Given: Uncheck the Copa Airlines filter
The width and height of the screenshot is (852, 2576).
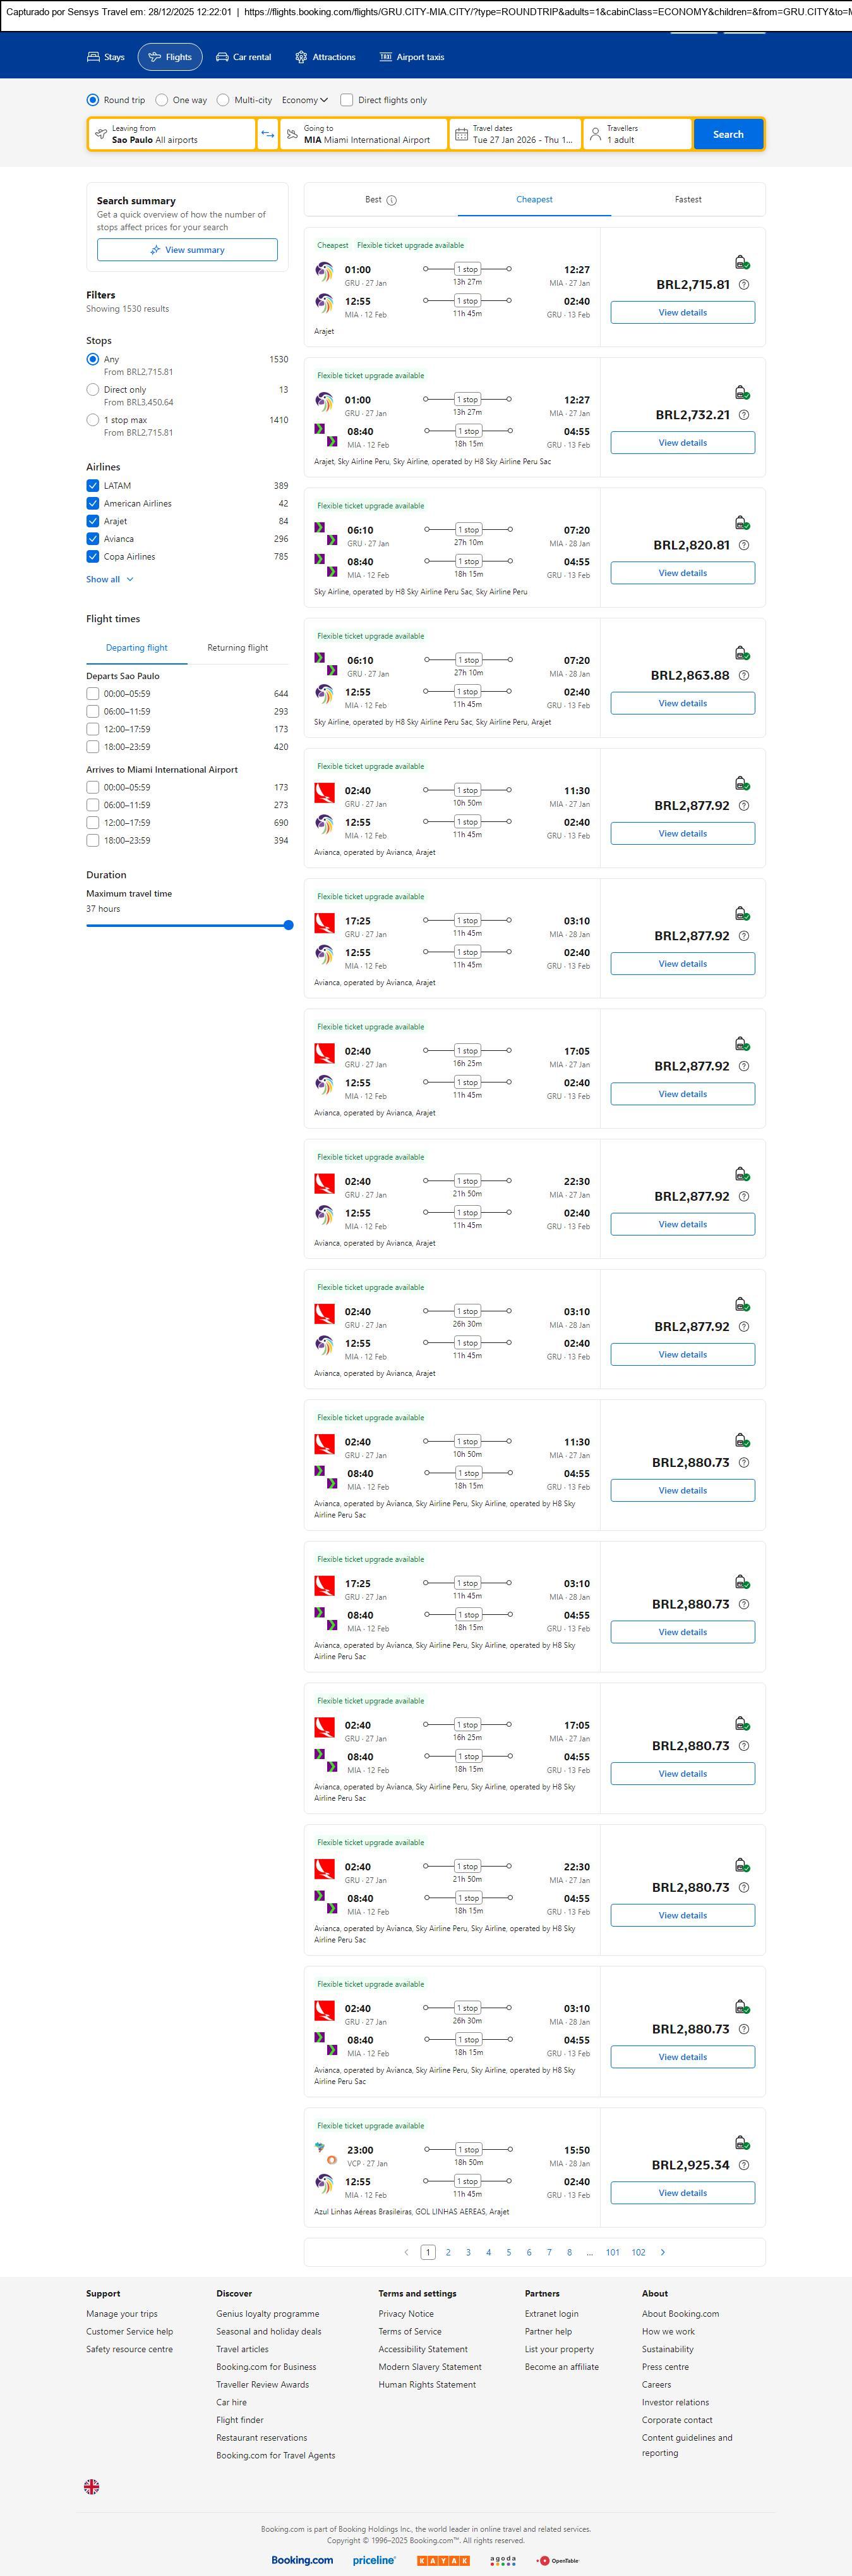Looking at the screenshot, I should (93, 557).
